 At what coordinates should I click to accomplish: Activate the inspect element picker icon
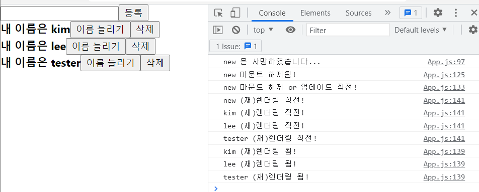(x=218, y=13)
